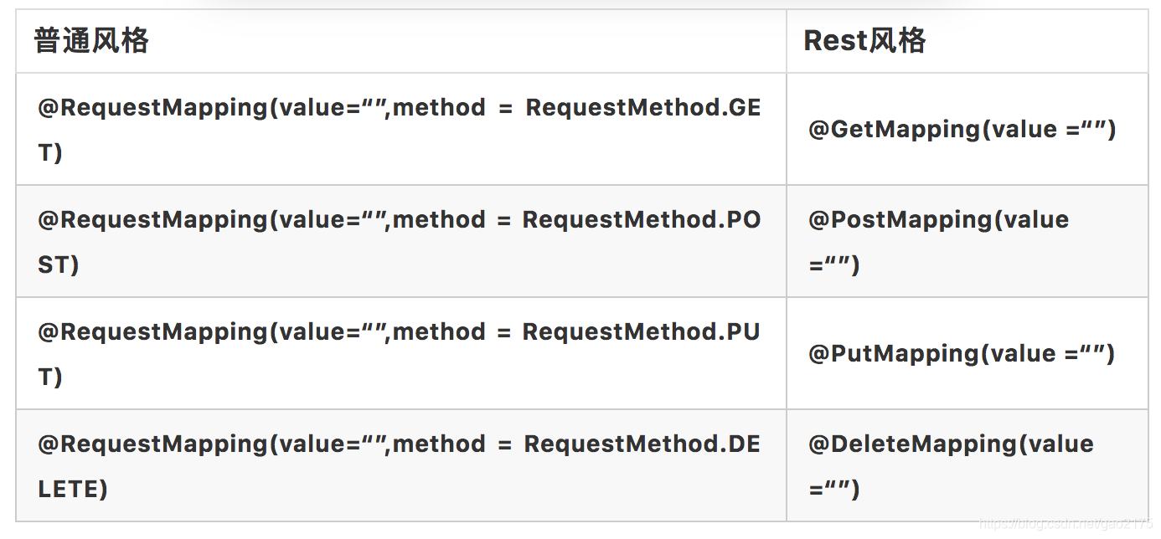Click the @PostMapping(value ="") cell

pos(967,241)
